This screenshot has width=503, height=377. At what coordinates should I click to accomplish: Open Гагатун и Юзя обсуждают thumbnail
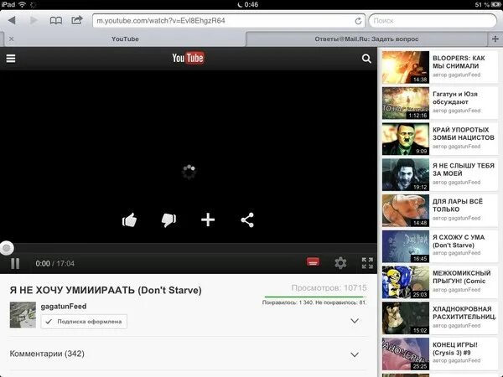coord(406,103)
